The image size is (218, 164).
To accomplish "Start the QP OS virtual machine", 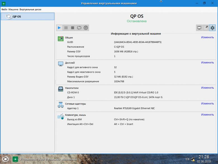I will [x=59, y=28].
